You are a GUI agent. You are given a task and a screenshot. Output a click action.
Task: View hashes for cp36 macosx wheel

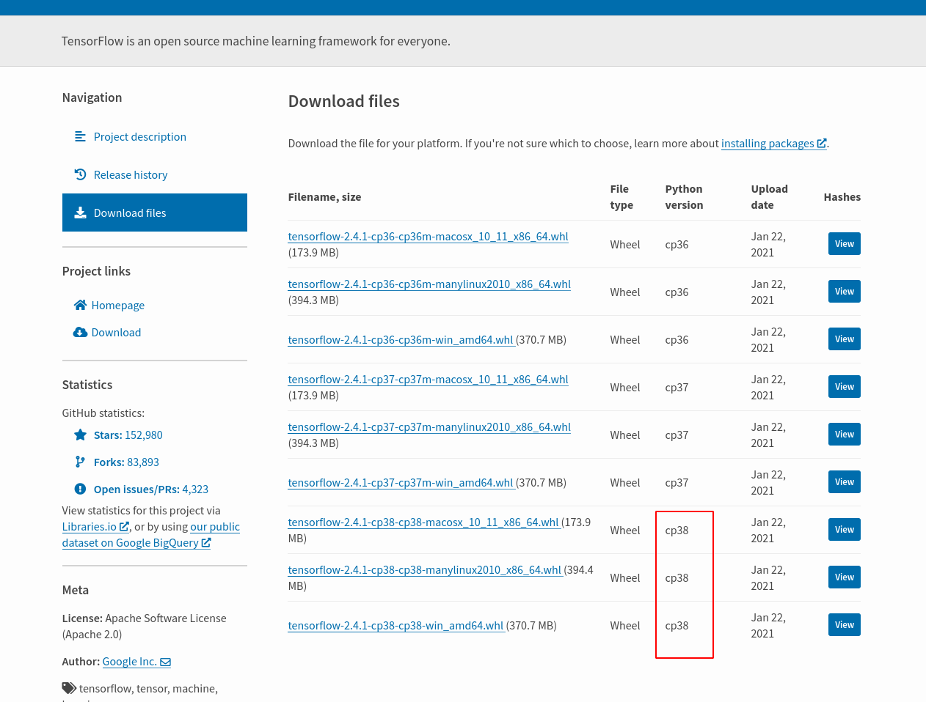844,244
